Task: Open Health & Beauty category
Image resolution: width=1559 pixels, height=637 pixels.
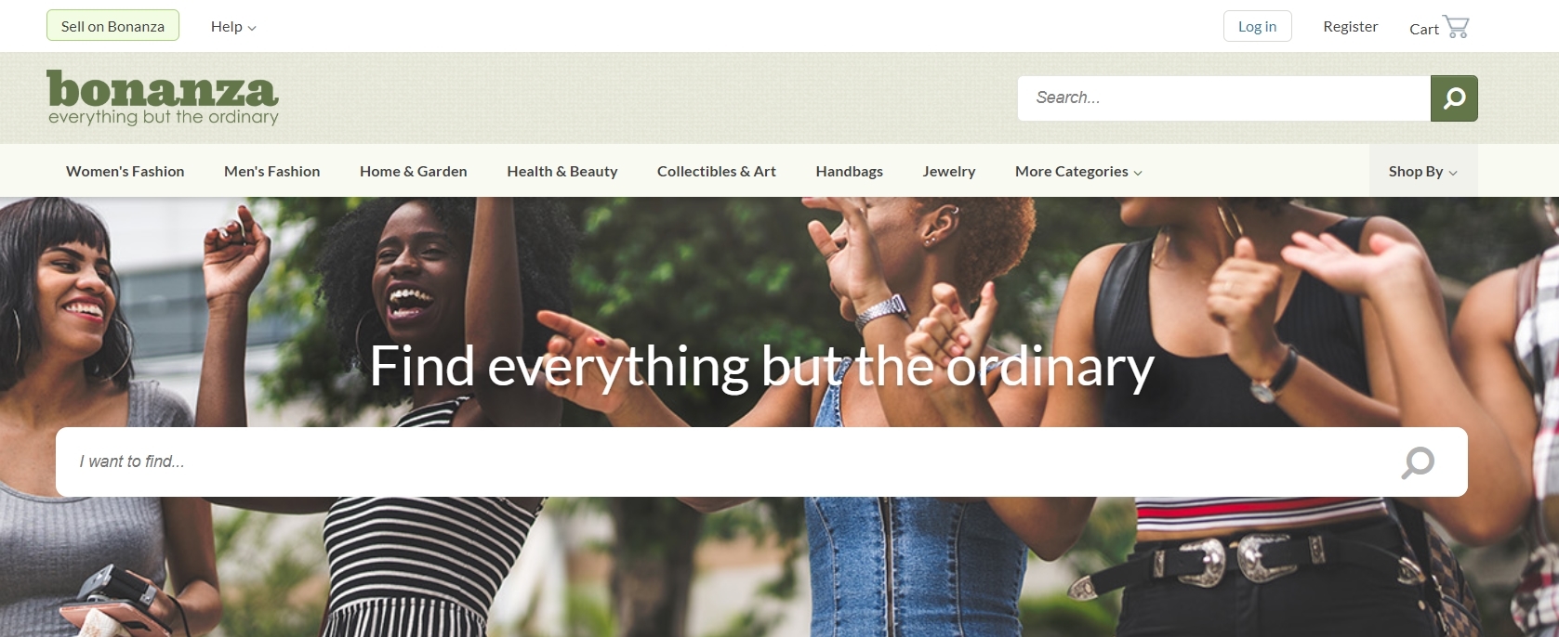Action: coord(562,172)
